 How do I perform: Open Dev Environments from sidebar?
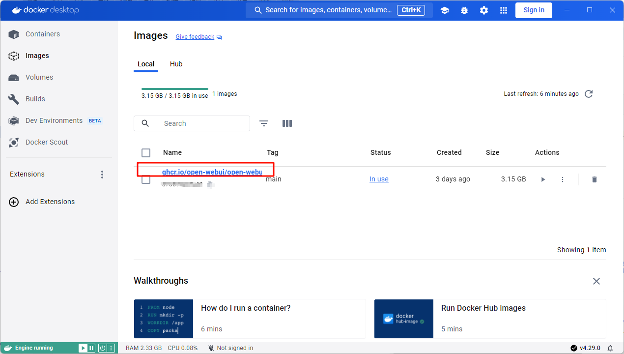pyautogui.click(x=54, y=120)
